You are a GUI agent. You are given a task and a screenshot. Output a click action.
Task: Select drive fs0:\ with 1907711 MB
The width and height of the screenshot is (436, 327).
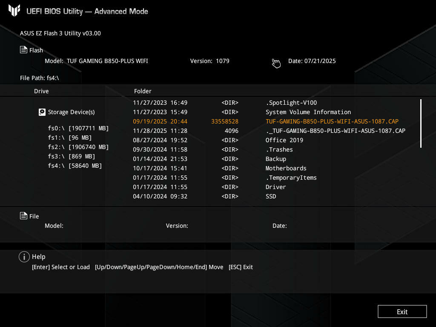(78, 128)
